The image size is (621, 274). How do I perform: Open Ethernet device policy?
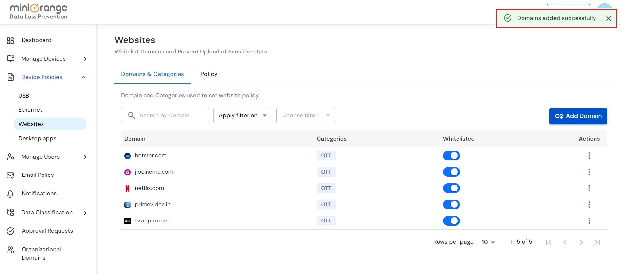point(30,110)
